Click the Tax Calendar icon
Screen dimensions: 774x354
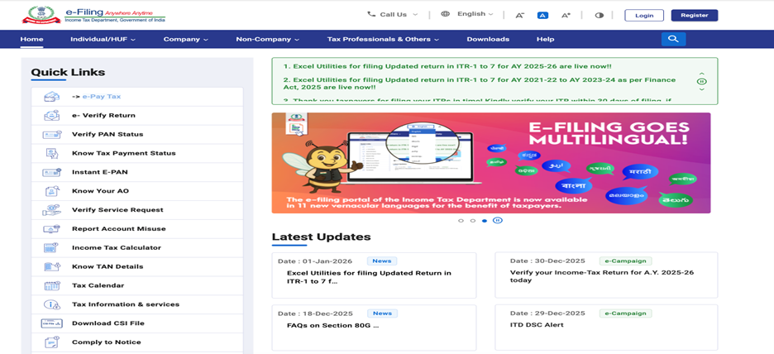51,285
